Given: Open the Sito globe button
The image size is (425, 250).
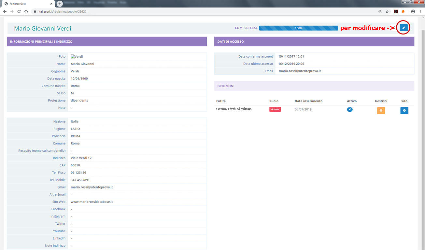Looking at the screenshot, I should (x=404, y=111).
